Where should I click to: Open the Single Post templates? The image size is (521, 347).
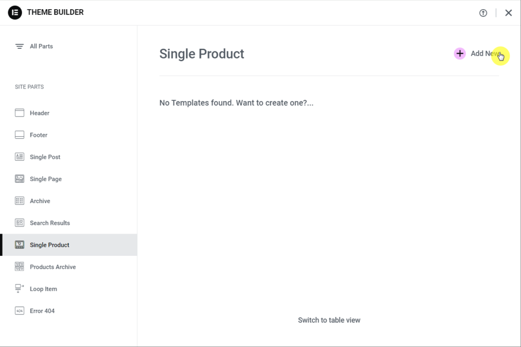point(45,157)
